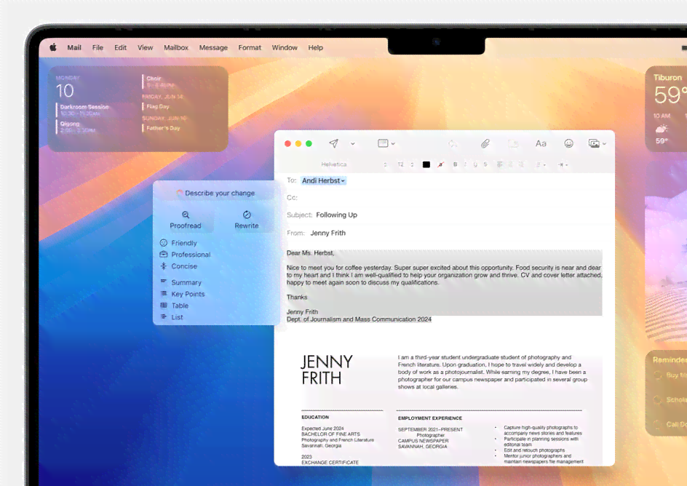Screen dimensions: 687x486
Task: Toggle italic formatting in format bar
Action: click(x=465, y=164)
